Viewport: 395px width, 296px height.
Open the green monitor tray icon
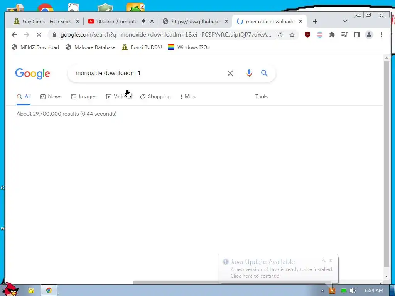point(343,291)
